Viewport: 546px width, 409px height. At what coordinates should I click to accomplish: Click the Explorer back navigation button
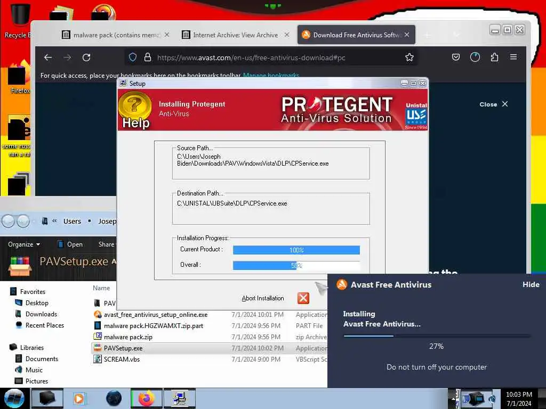tap(9, 221)
